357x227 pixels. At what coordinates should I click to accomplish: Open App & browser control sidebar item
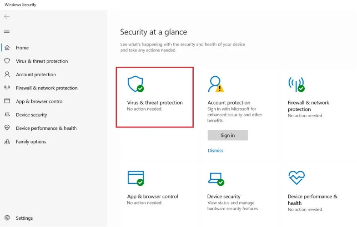pos(40,101)
